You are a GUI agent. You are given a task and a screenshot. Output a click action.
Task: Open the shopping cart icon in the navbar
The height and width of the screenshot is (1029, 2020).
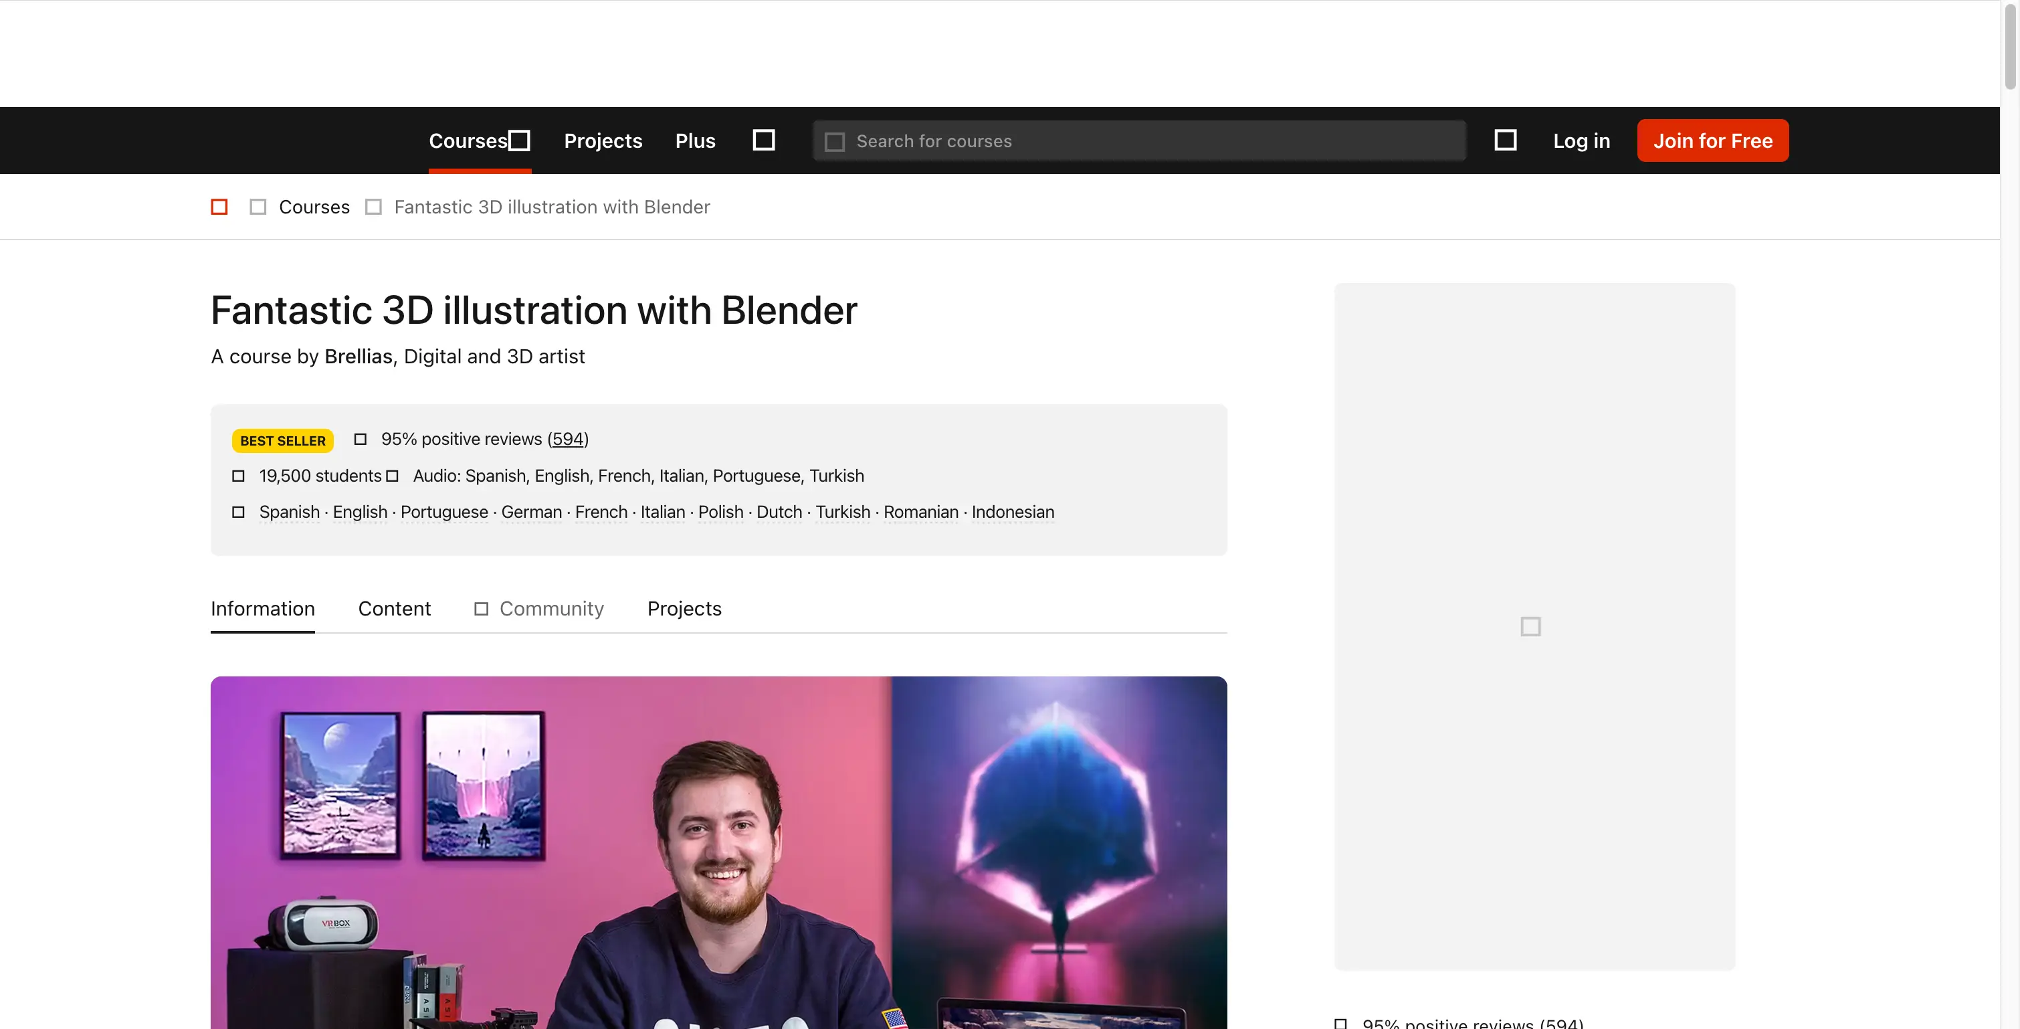(1506, 140)
